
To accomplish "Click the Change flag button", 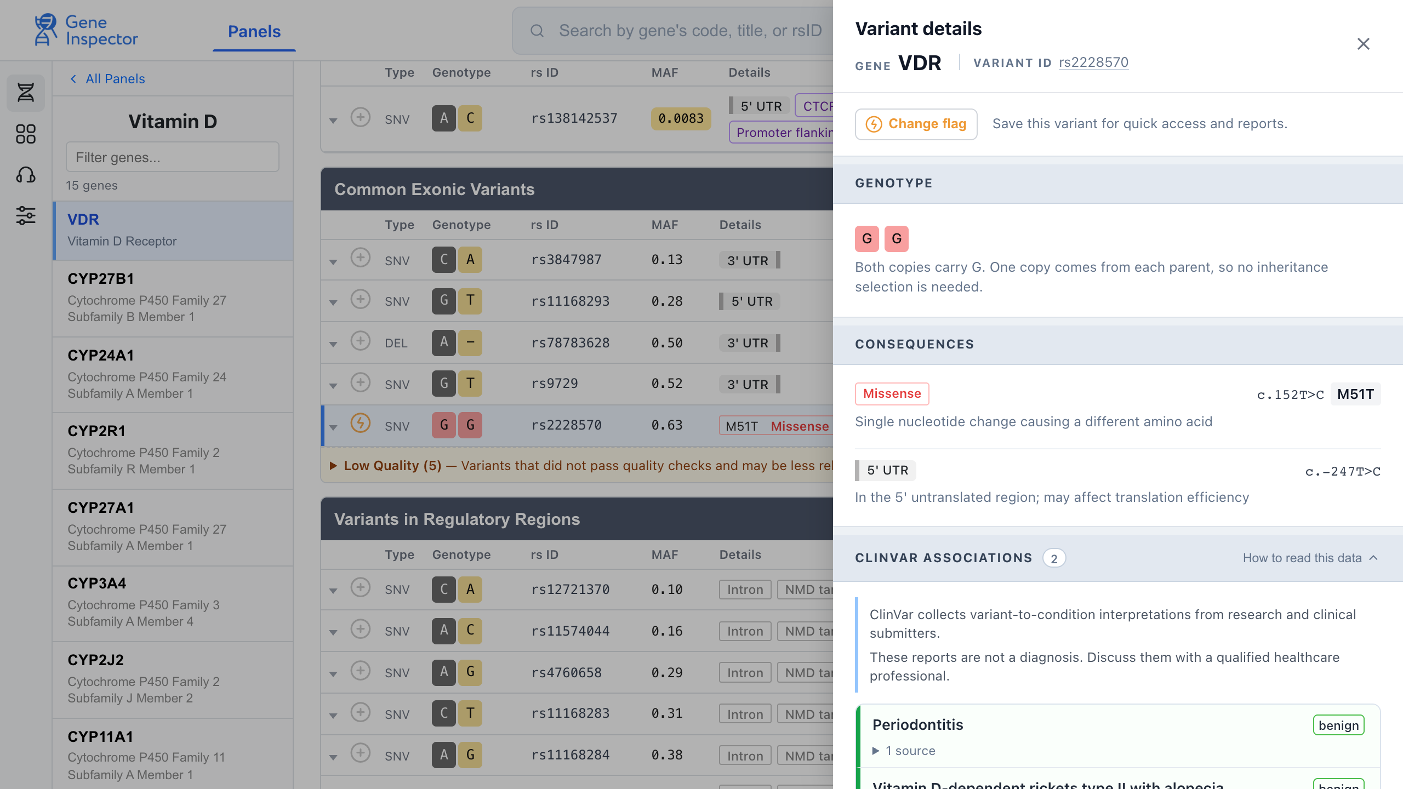I will tap(916, 124).
